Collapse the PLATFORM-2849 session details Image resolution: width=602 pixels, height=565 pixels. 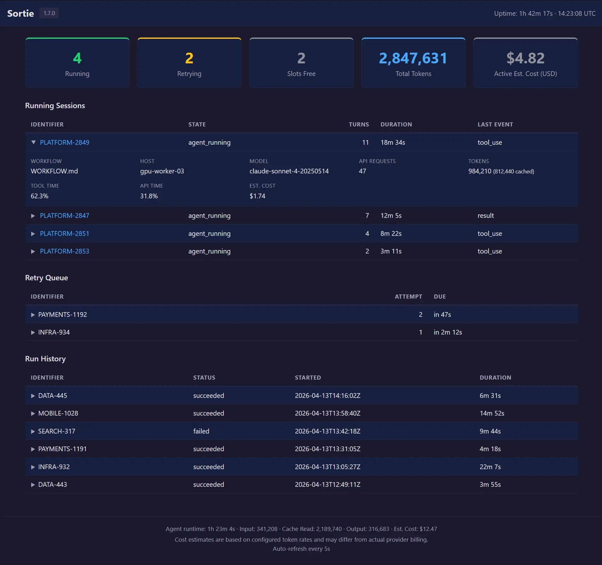(33, 143)
